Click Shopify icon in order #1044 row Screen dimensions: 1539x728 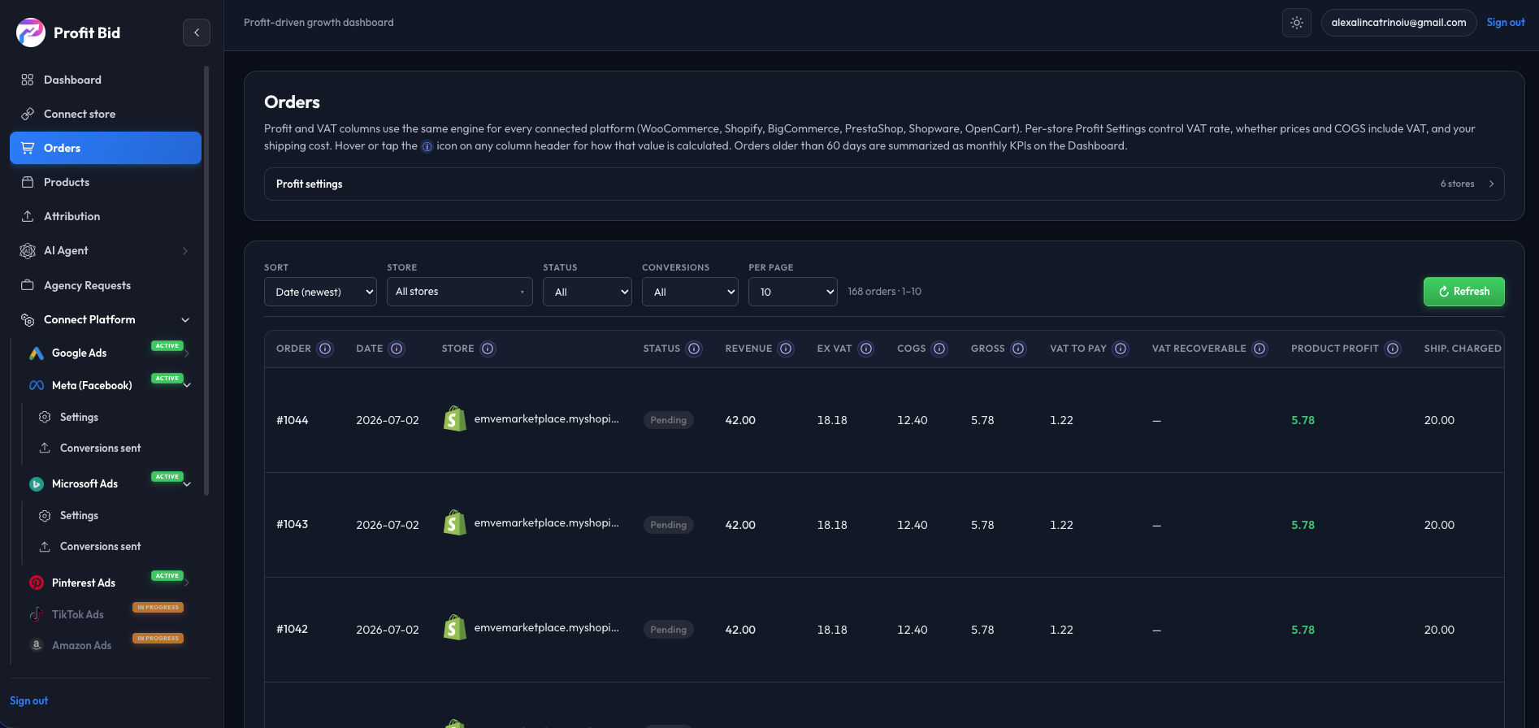(x=455, y=419)
